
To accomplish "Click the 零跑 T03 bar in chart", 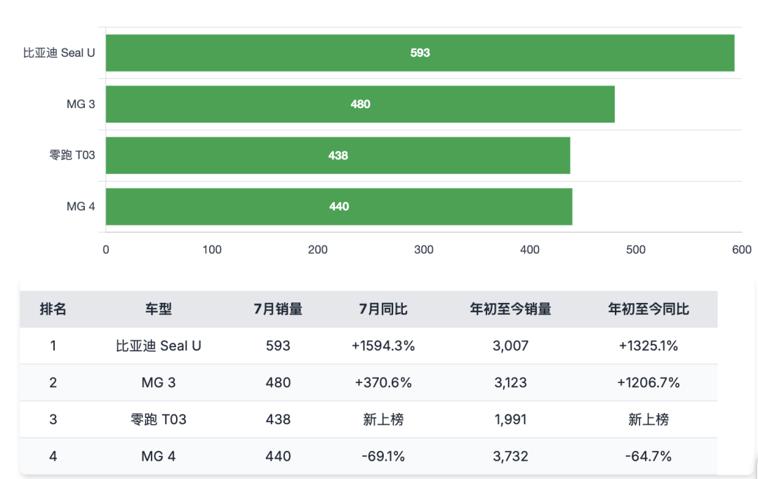I will point(338,156).
